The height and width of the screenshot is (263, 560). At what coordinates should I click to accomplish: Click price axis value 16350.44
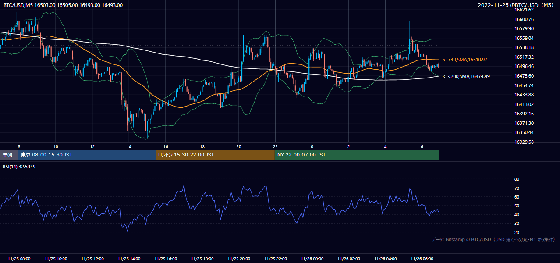point(524,132)
